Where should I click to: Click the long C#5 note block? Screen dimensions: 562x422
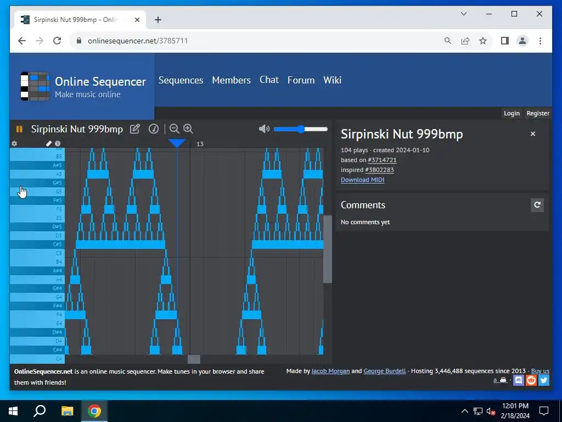point(120,245)
